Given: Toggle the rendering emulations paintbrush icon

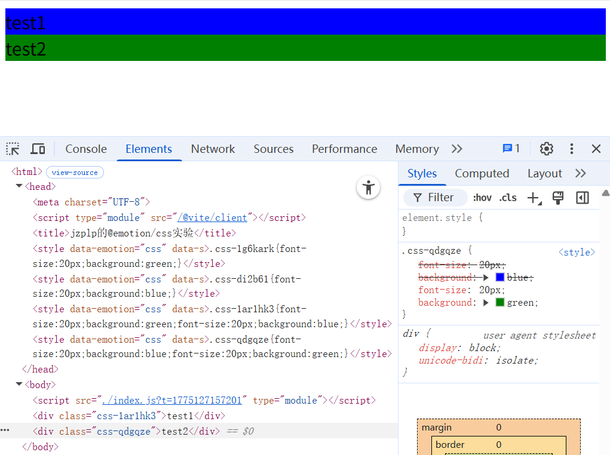Looking at the screenshot, I should (x=557, y=198).
